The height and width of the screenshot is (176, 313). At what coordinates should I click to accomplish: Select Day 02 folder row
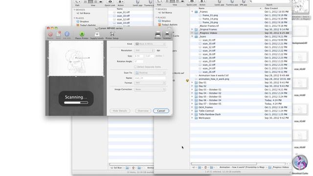click(x=241, y=86)
